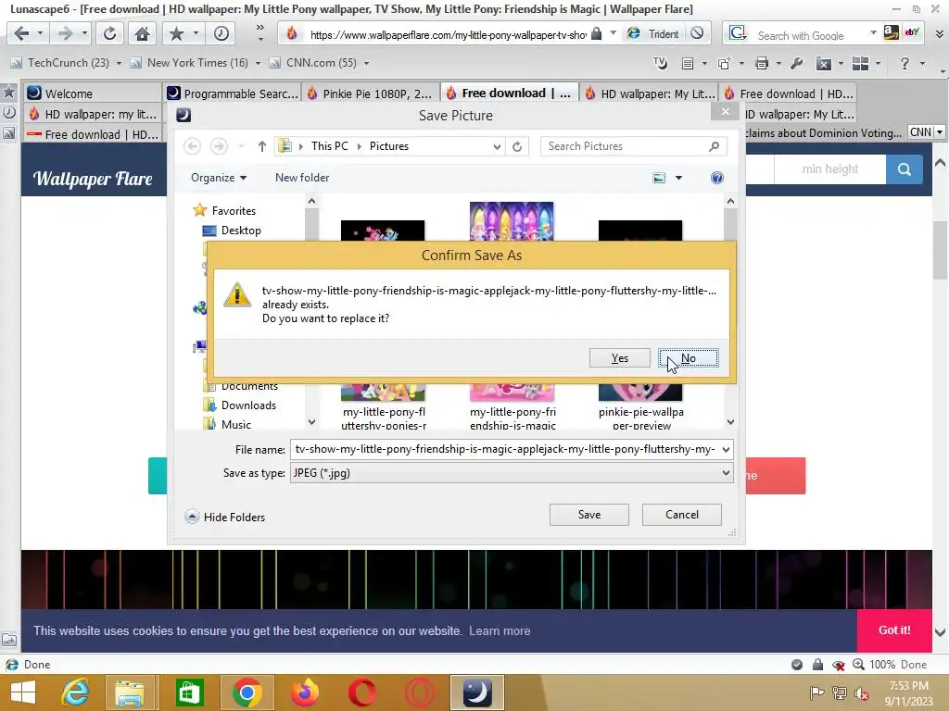Switch to 'Free download | HD...' third row tab
The image size is (949, 711).
pyautogui.click(x=93, y=135)
